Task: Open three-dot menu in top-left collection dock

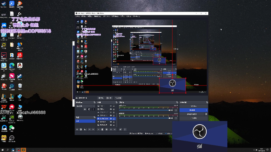Action: click(93, 109)
